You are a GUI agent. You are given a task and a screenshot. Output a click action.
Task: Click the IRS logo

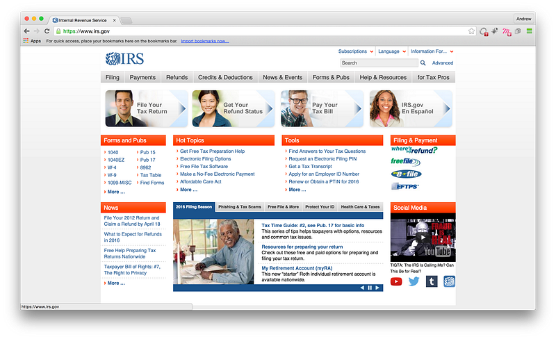(124, 59)
